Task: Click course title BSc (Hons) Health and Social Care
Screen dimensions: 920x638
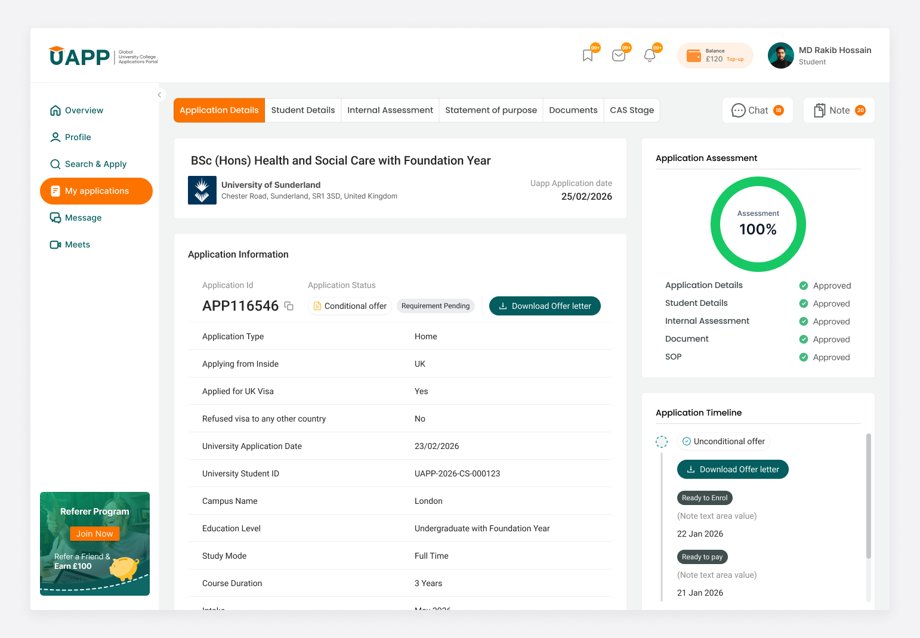Action: pos(341,160)
